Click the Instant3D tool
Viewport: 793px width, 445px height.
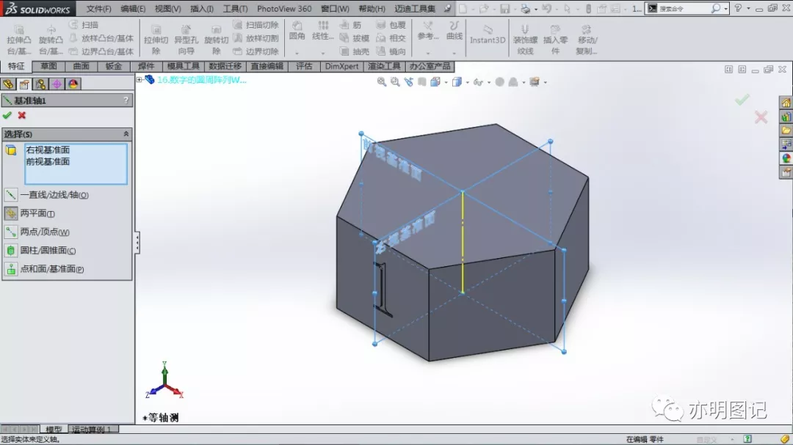[488, 35]
